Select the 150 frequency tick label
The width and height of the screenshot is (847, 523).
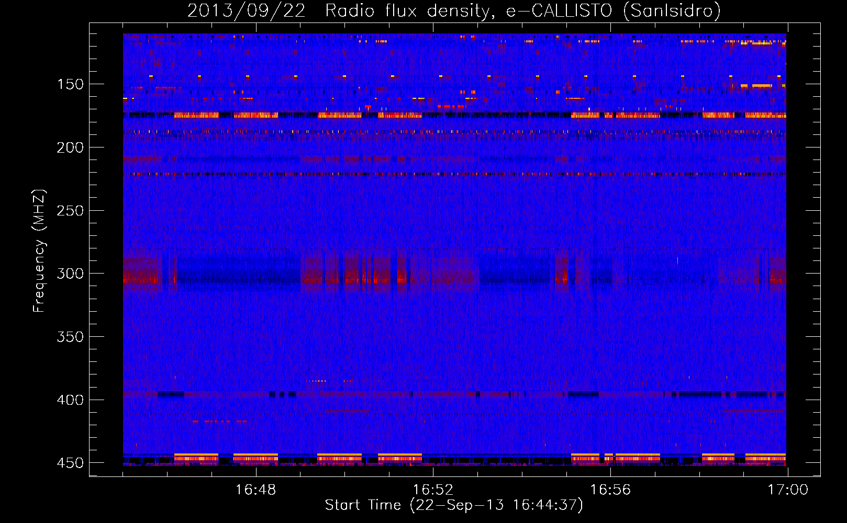click(70, 85)
